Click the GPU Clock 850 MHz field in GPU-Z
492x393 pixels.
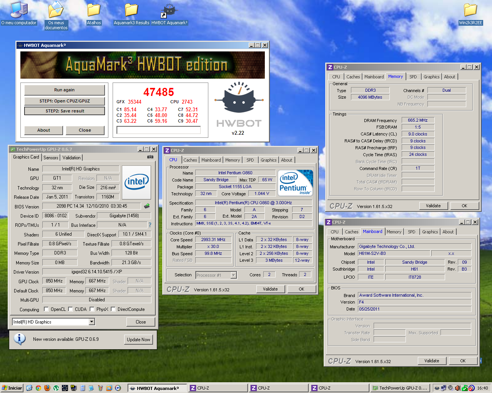[x=54, y=281]
